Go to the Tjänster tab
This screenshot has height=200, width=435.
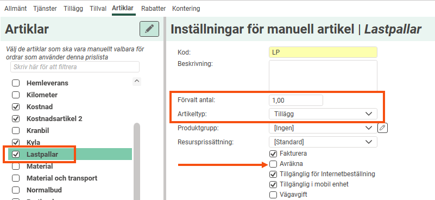click(x=45, y=9)
